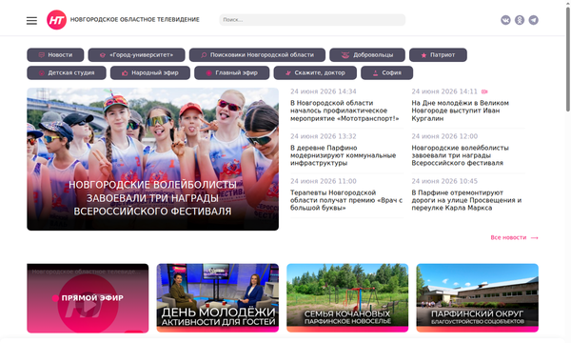This screenshot has height=343, width=571.
Task: Click the 24 июня 2026 10:45 timestamp
Action: pos(444,181)
